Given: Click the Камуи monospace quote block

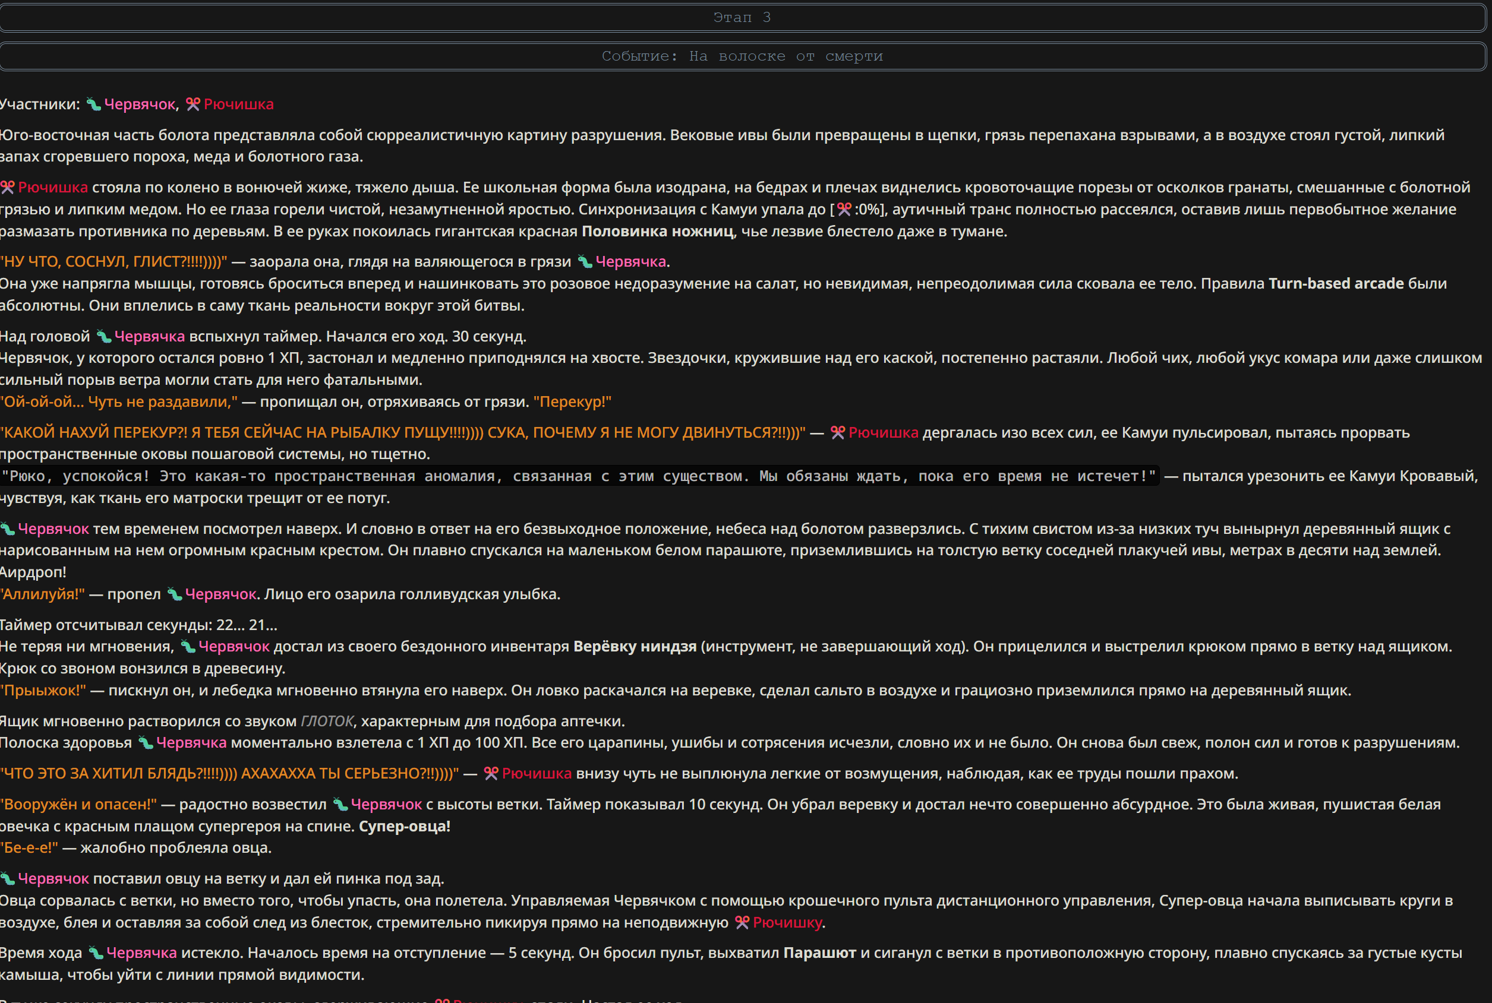Looking at the screenshot, I should pyautogui.click(x=579, y=476).
